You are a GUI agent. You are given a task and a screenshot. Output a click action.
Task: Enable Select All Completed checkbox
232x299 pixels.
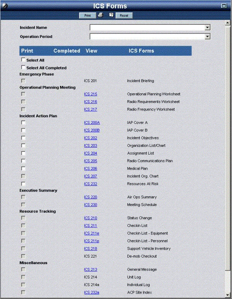(x=24, y=67)
